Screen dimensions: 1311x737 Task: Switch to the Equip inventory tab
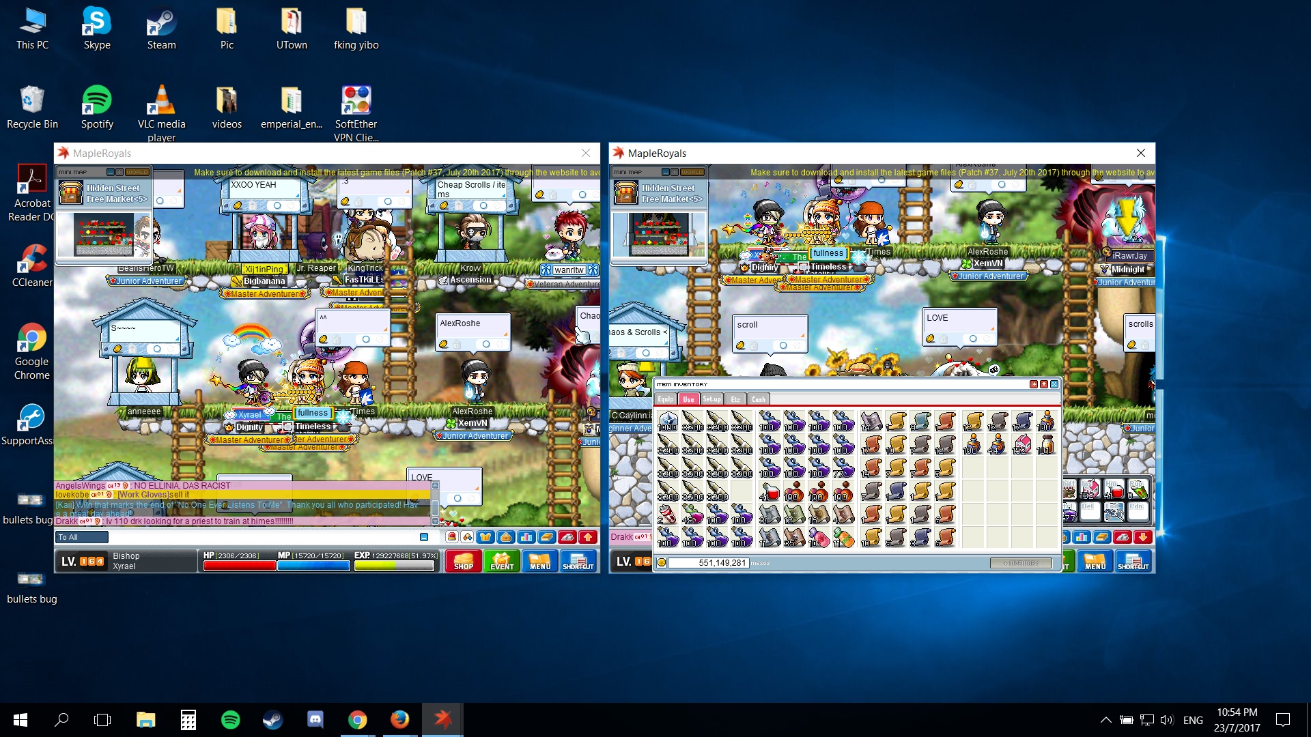pyautogui.click(x=666, y=399)
